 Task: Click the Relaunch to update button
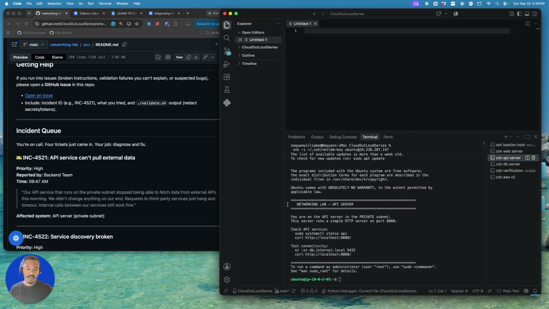[x=208, y=24]
